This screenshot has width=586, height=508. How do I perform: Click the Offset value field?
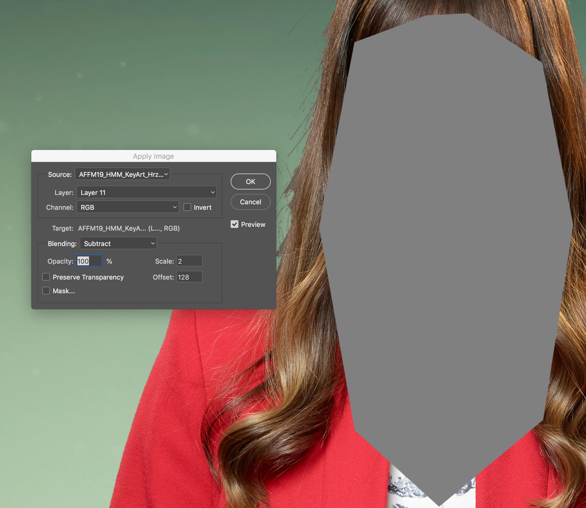pos(189,277)
